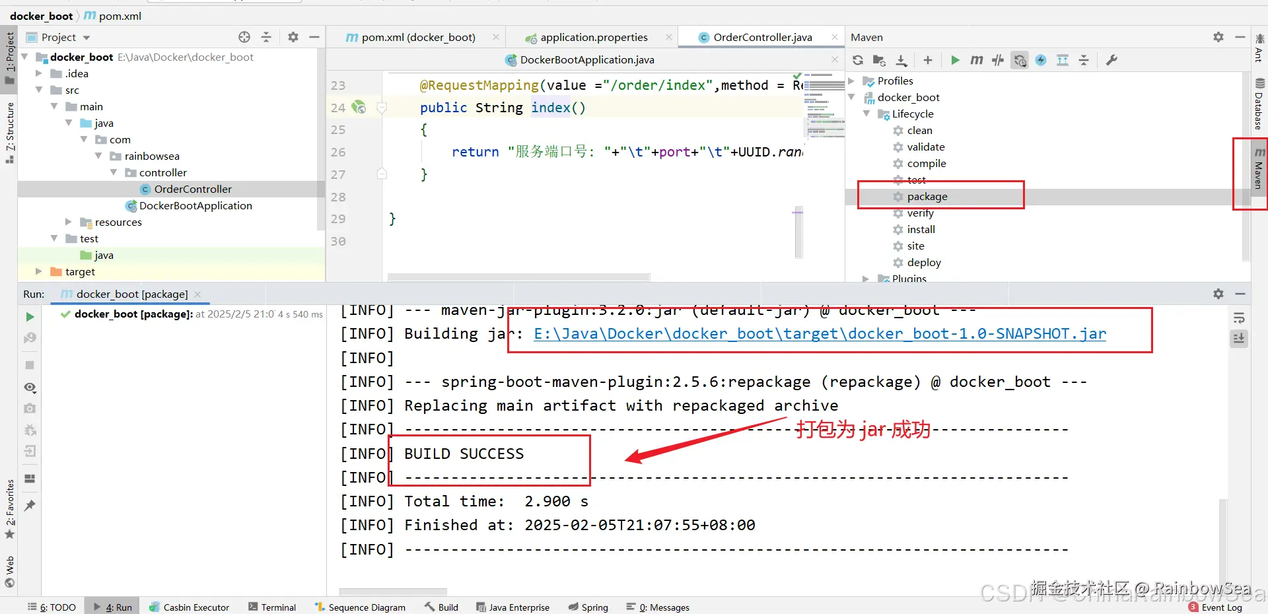Toggle eye view options in Run panel
Viewport: 1268px width, 614px height.
(x=30, y=388)
